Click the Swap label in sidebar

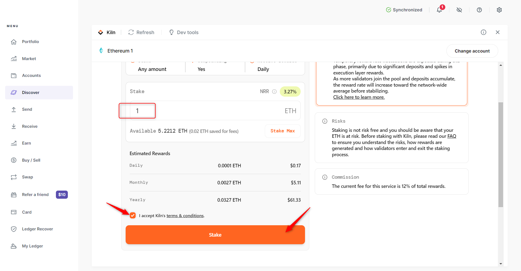27,177
